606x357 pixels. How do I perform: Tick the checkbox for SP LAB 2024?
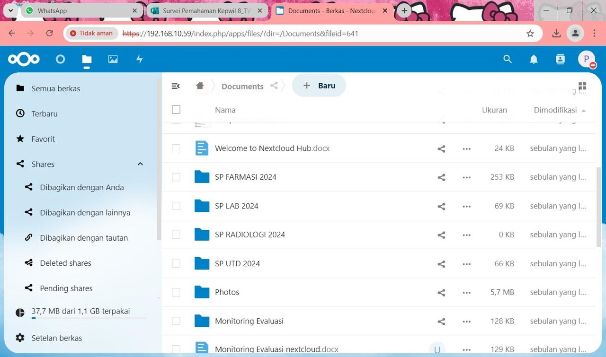[x=176, y=206]
